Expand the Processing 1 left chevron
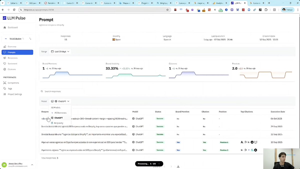This screenshot has height=169, width=300. [159, 164]
